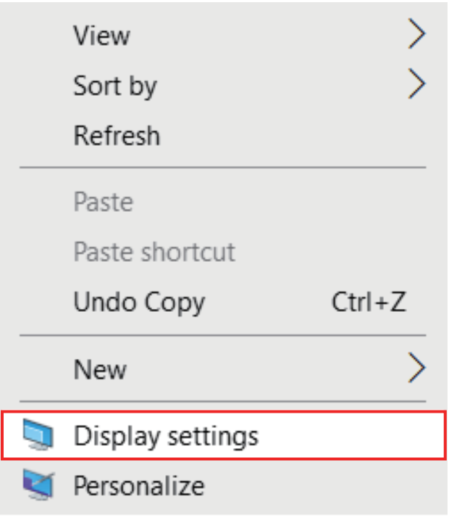Screen dimensions: 449x517
Task: Expand the New submenu arrow
Action: 416,368
